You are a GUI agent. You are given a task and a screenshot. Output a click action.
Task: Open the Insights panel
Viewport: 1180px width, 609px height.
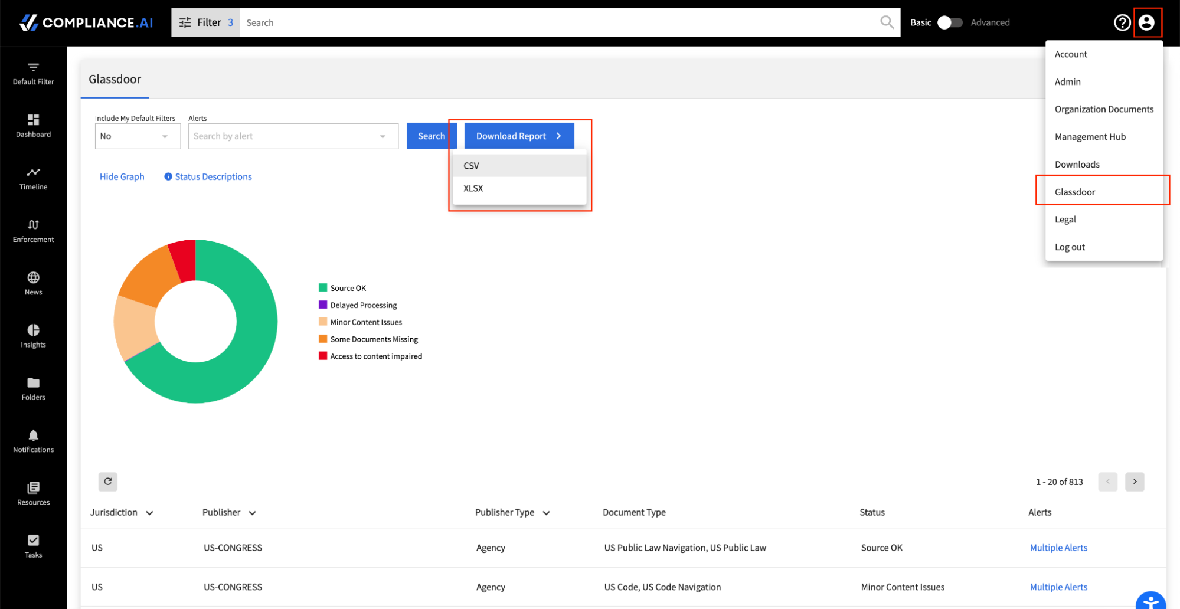[x=32, y=336]
